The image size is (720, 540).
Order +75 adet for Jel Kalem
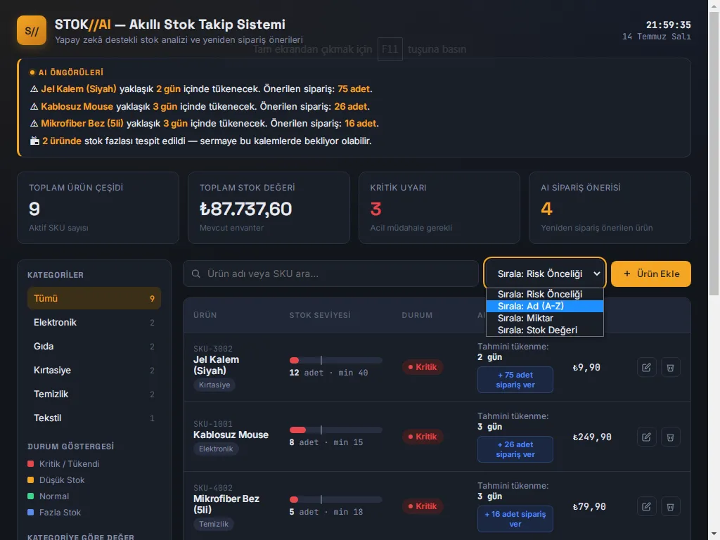[x=515, y=380]
